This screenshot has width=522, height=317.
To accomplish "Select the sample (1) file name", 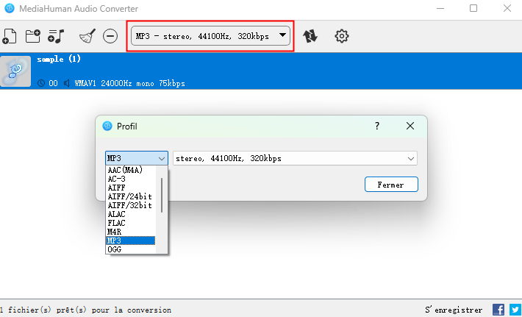I will pyautogui.click(x=59, y=60).
